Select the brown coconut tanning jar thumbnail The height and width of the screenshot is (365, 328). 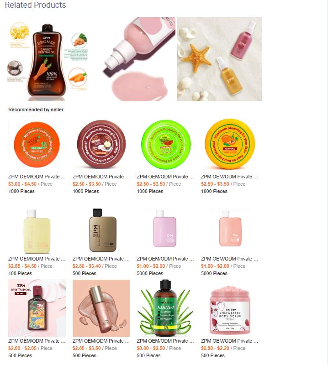(x=101, y=144)
